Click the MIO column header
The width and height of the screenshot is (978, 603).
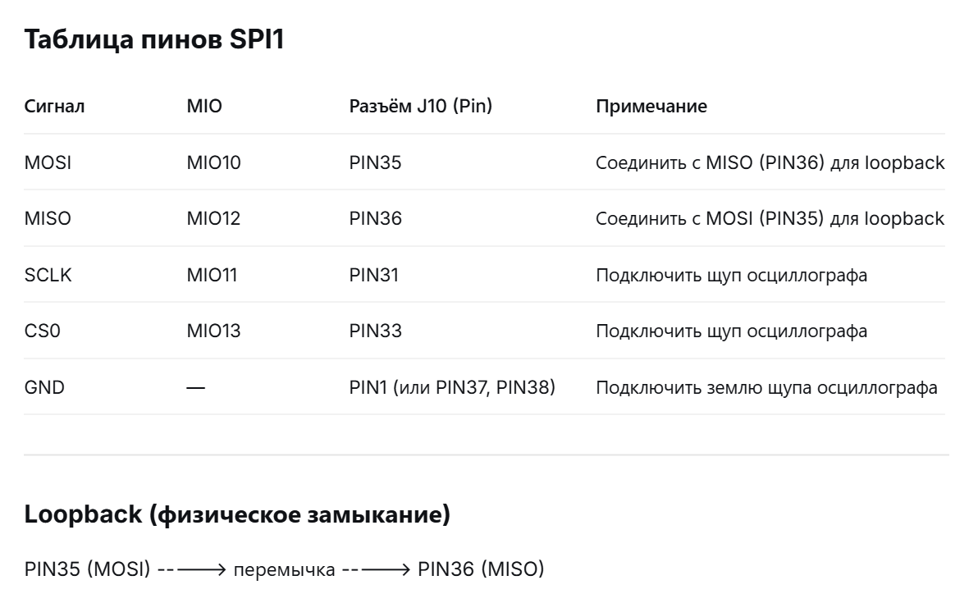click(x=204, y=106)
